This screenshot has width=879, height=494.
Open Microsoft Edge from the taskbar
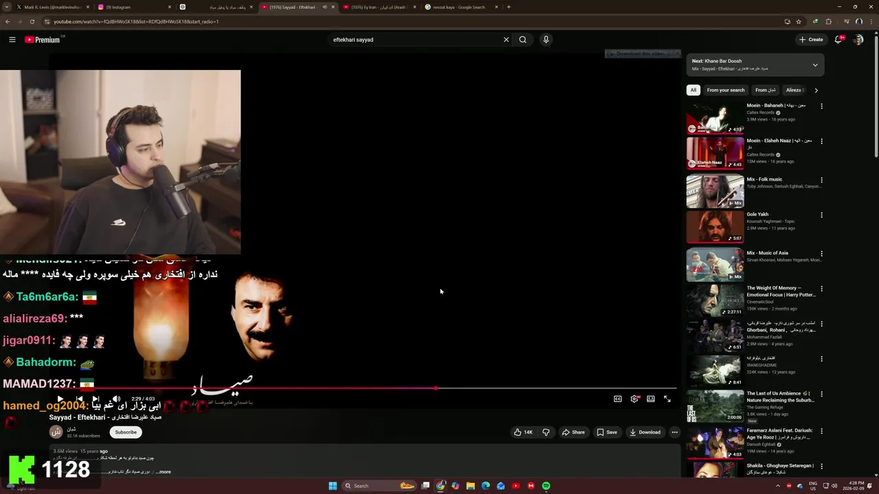[x=486, y=486]
